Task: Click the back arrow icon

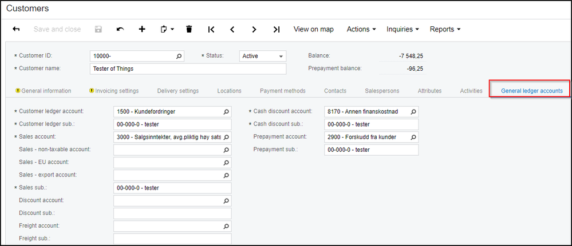Action: (x=16, y=29)
